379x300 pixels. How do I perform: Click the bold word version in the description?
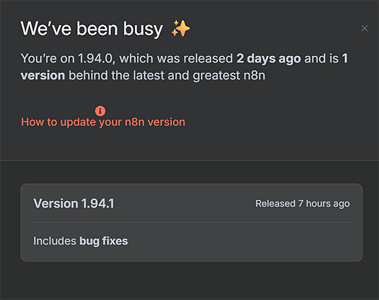coord(43,75)
